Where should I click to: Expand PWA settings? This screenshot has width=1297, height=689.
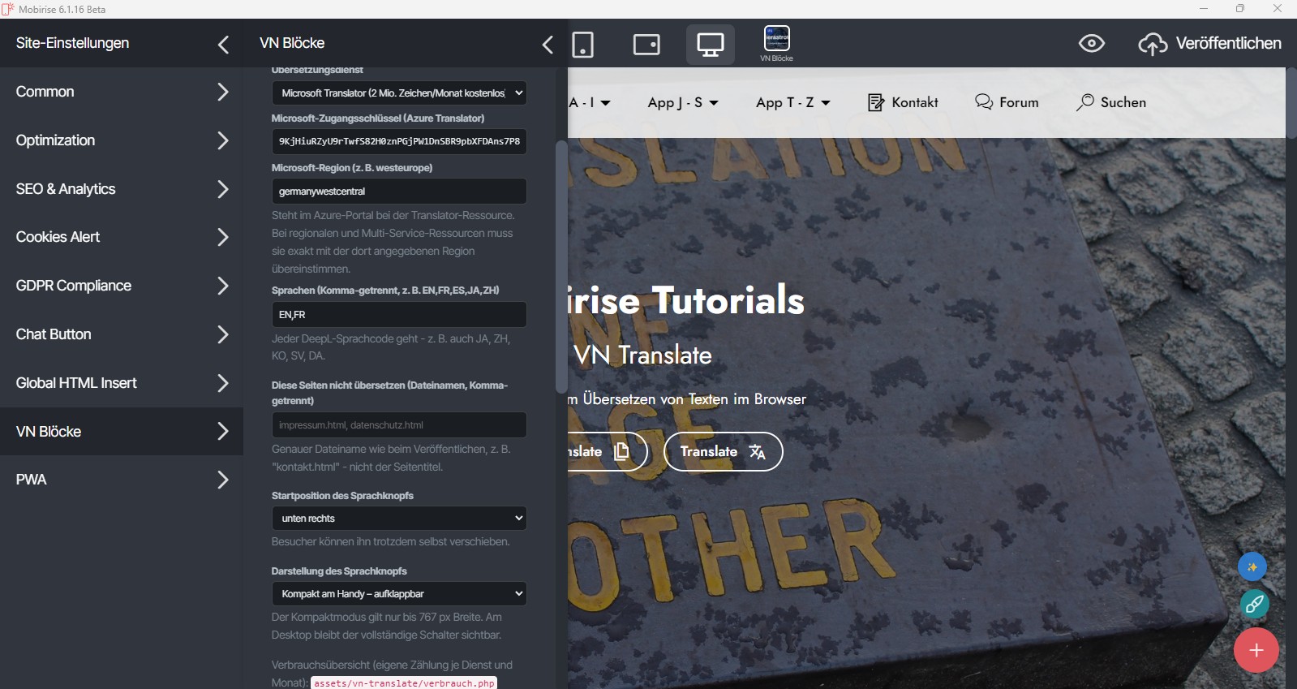pyautogui.click(x=122, y=480)
